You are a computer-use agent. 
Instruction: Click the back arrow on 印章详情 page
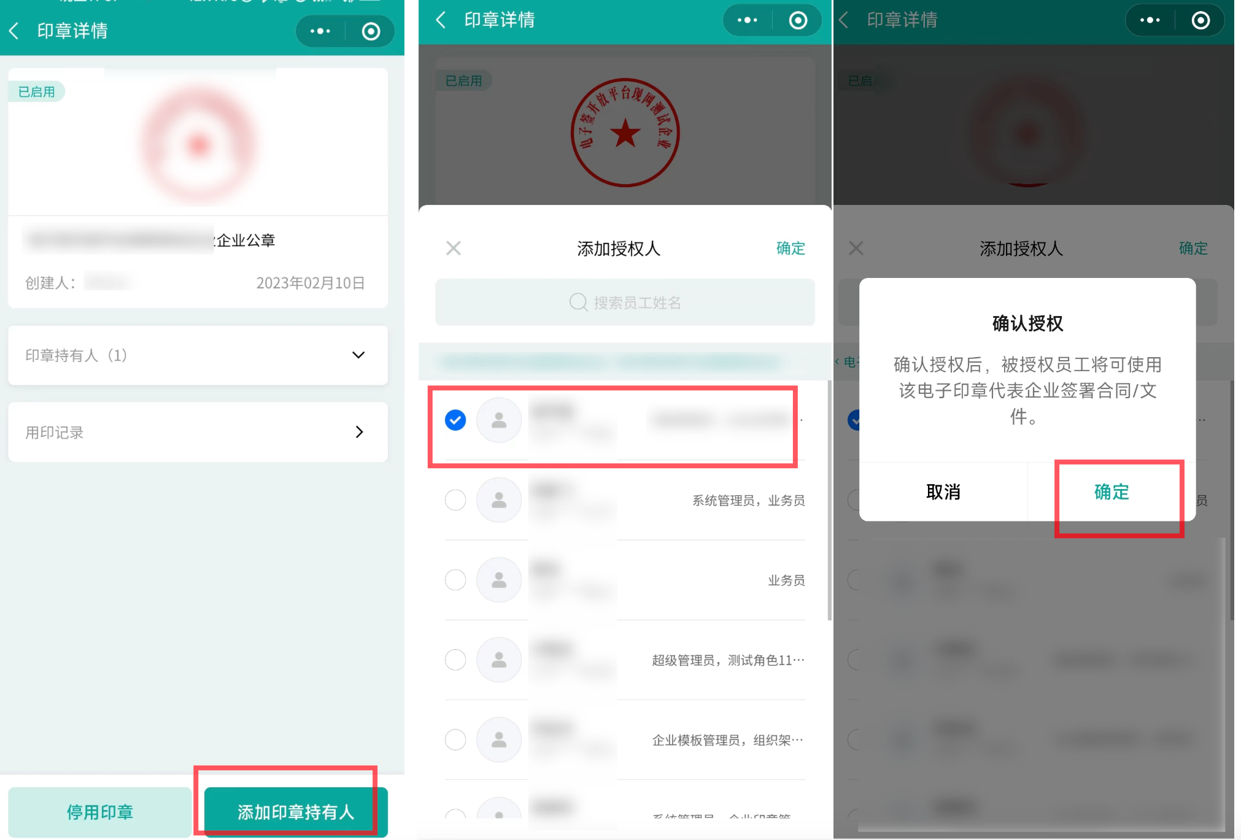(15, 31)
